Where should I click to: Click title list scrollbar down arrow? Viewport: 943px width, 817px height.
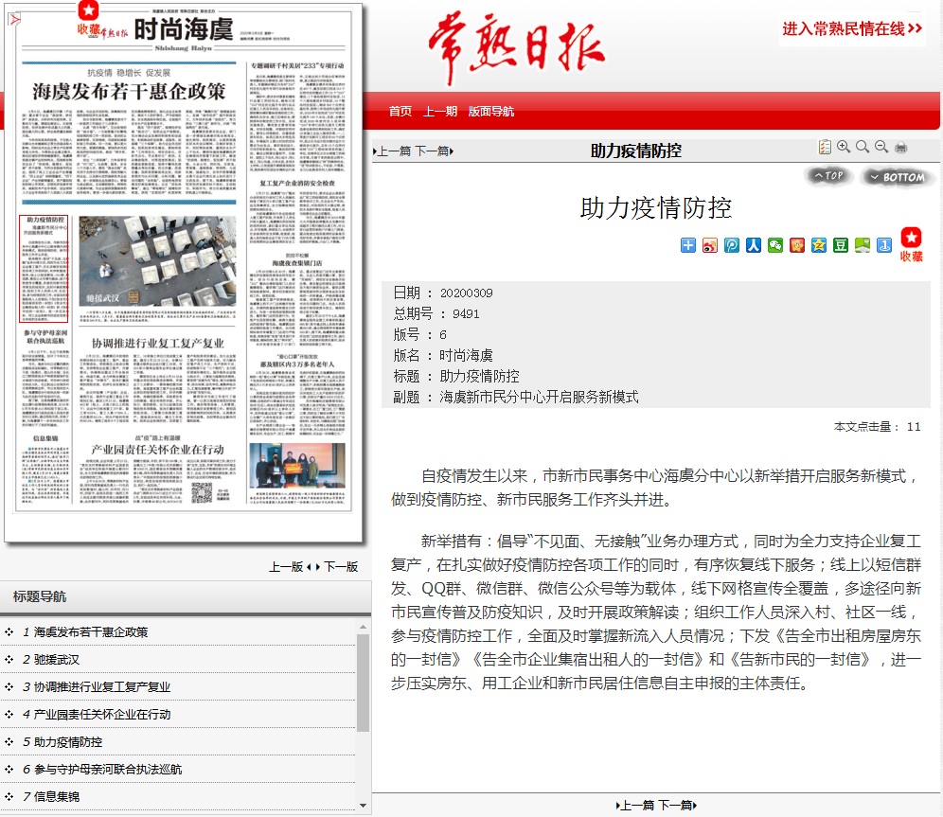tap(363, 806)
